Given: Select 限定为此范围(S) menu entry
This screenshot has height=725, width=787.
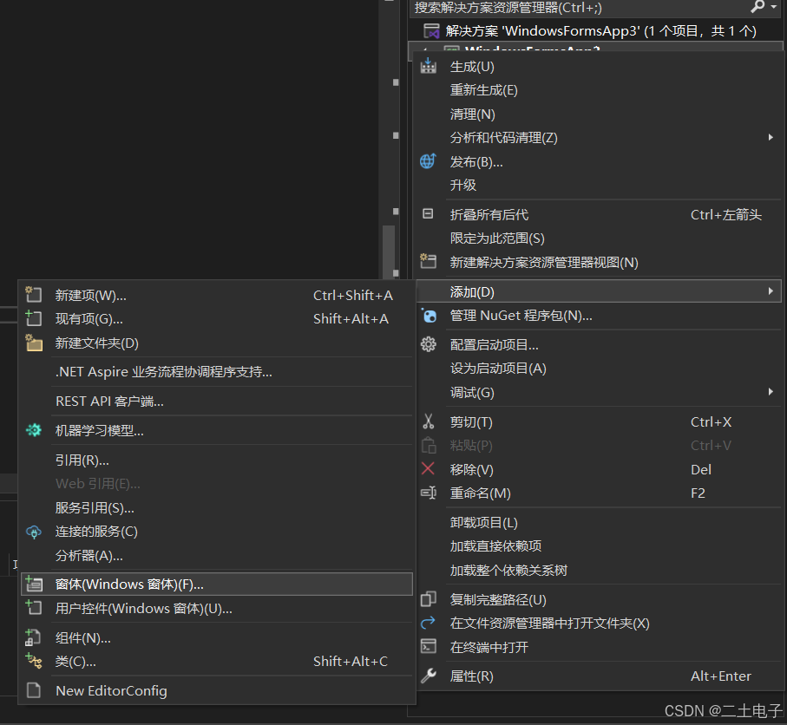Looking at the screenshot, I should (599, 238).
